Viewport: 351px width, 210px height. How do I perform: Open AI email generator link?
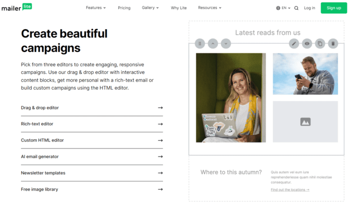tap(92, 157)
